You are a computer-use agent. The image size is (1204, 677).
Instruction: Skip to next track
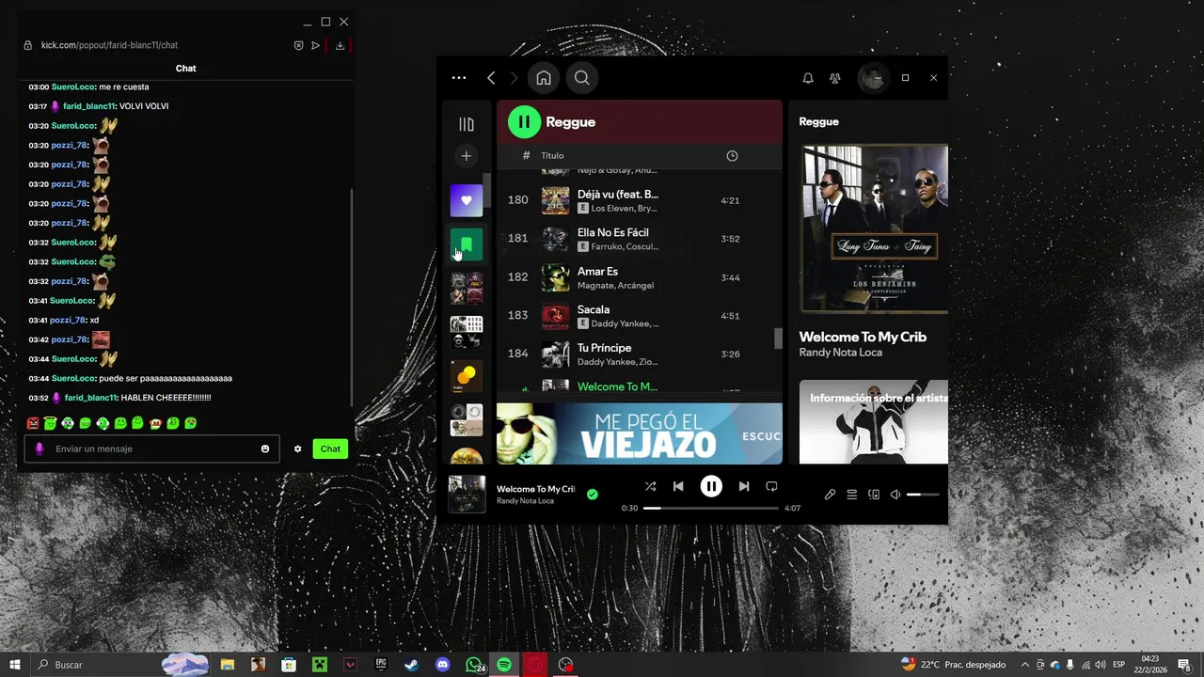pos(744,486)
